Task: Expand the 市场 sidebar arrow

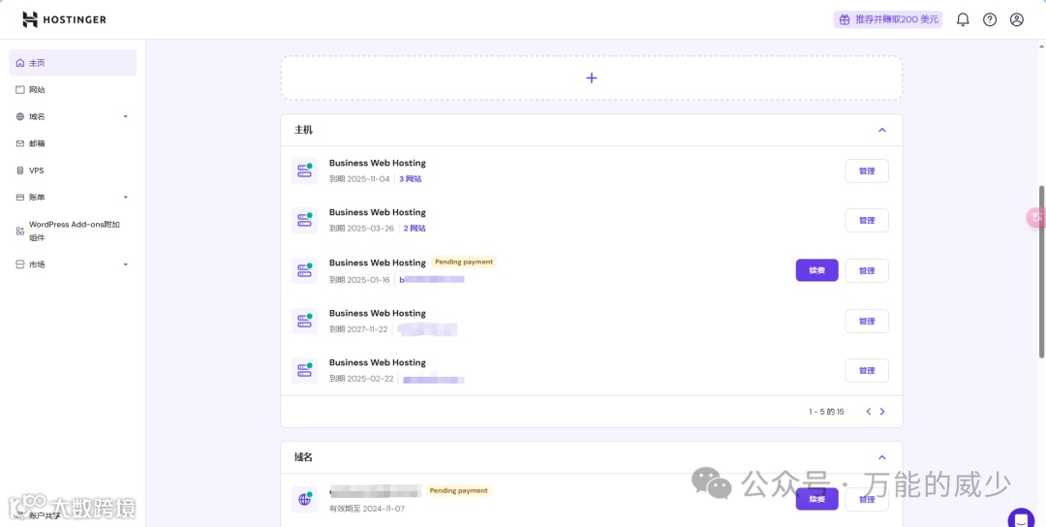Action: click(x=125, y=264)
